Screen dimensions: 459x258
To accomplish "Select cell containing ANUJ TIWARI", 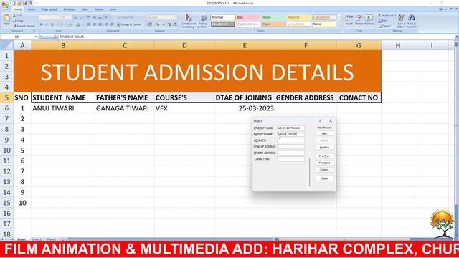I will click(x=63, y=108).
